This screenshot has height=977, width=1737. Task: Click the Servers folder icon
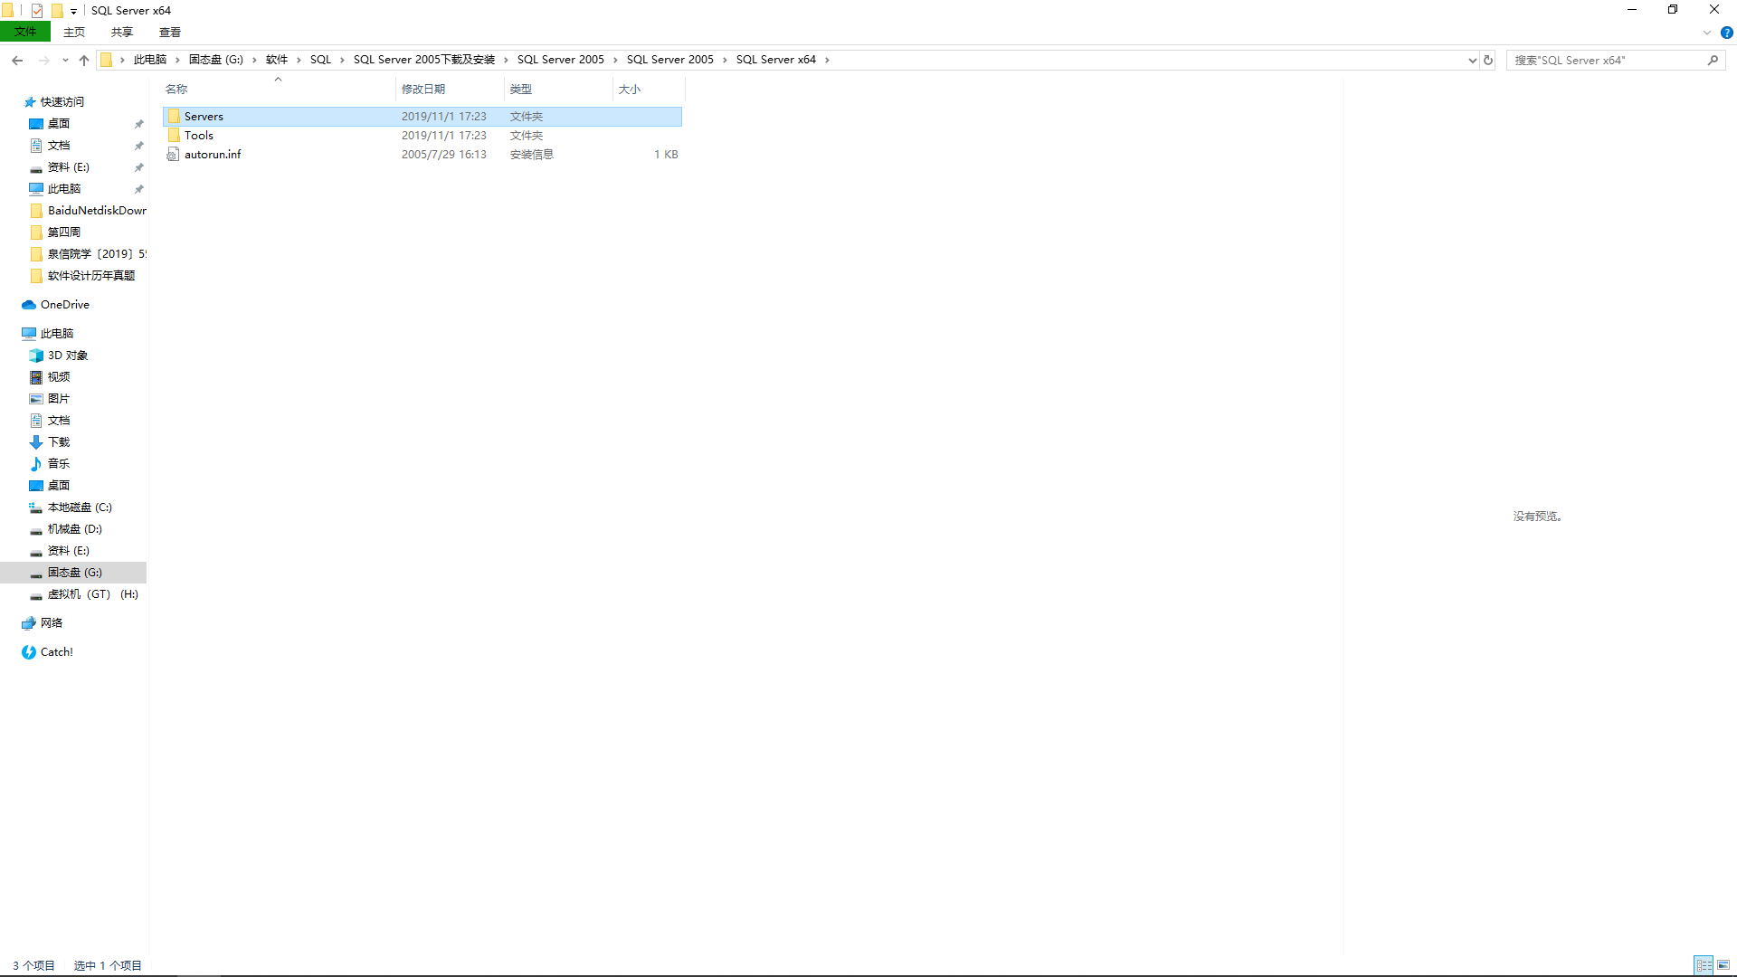coord(174,116)
